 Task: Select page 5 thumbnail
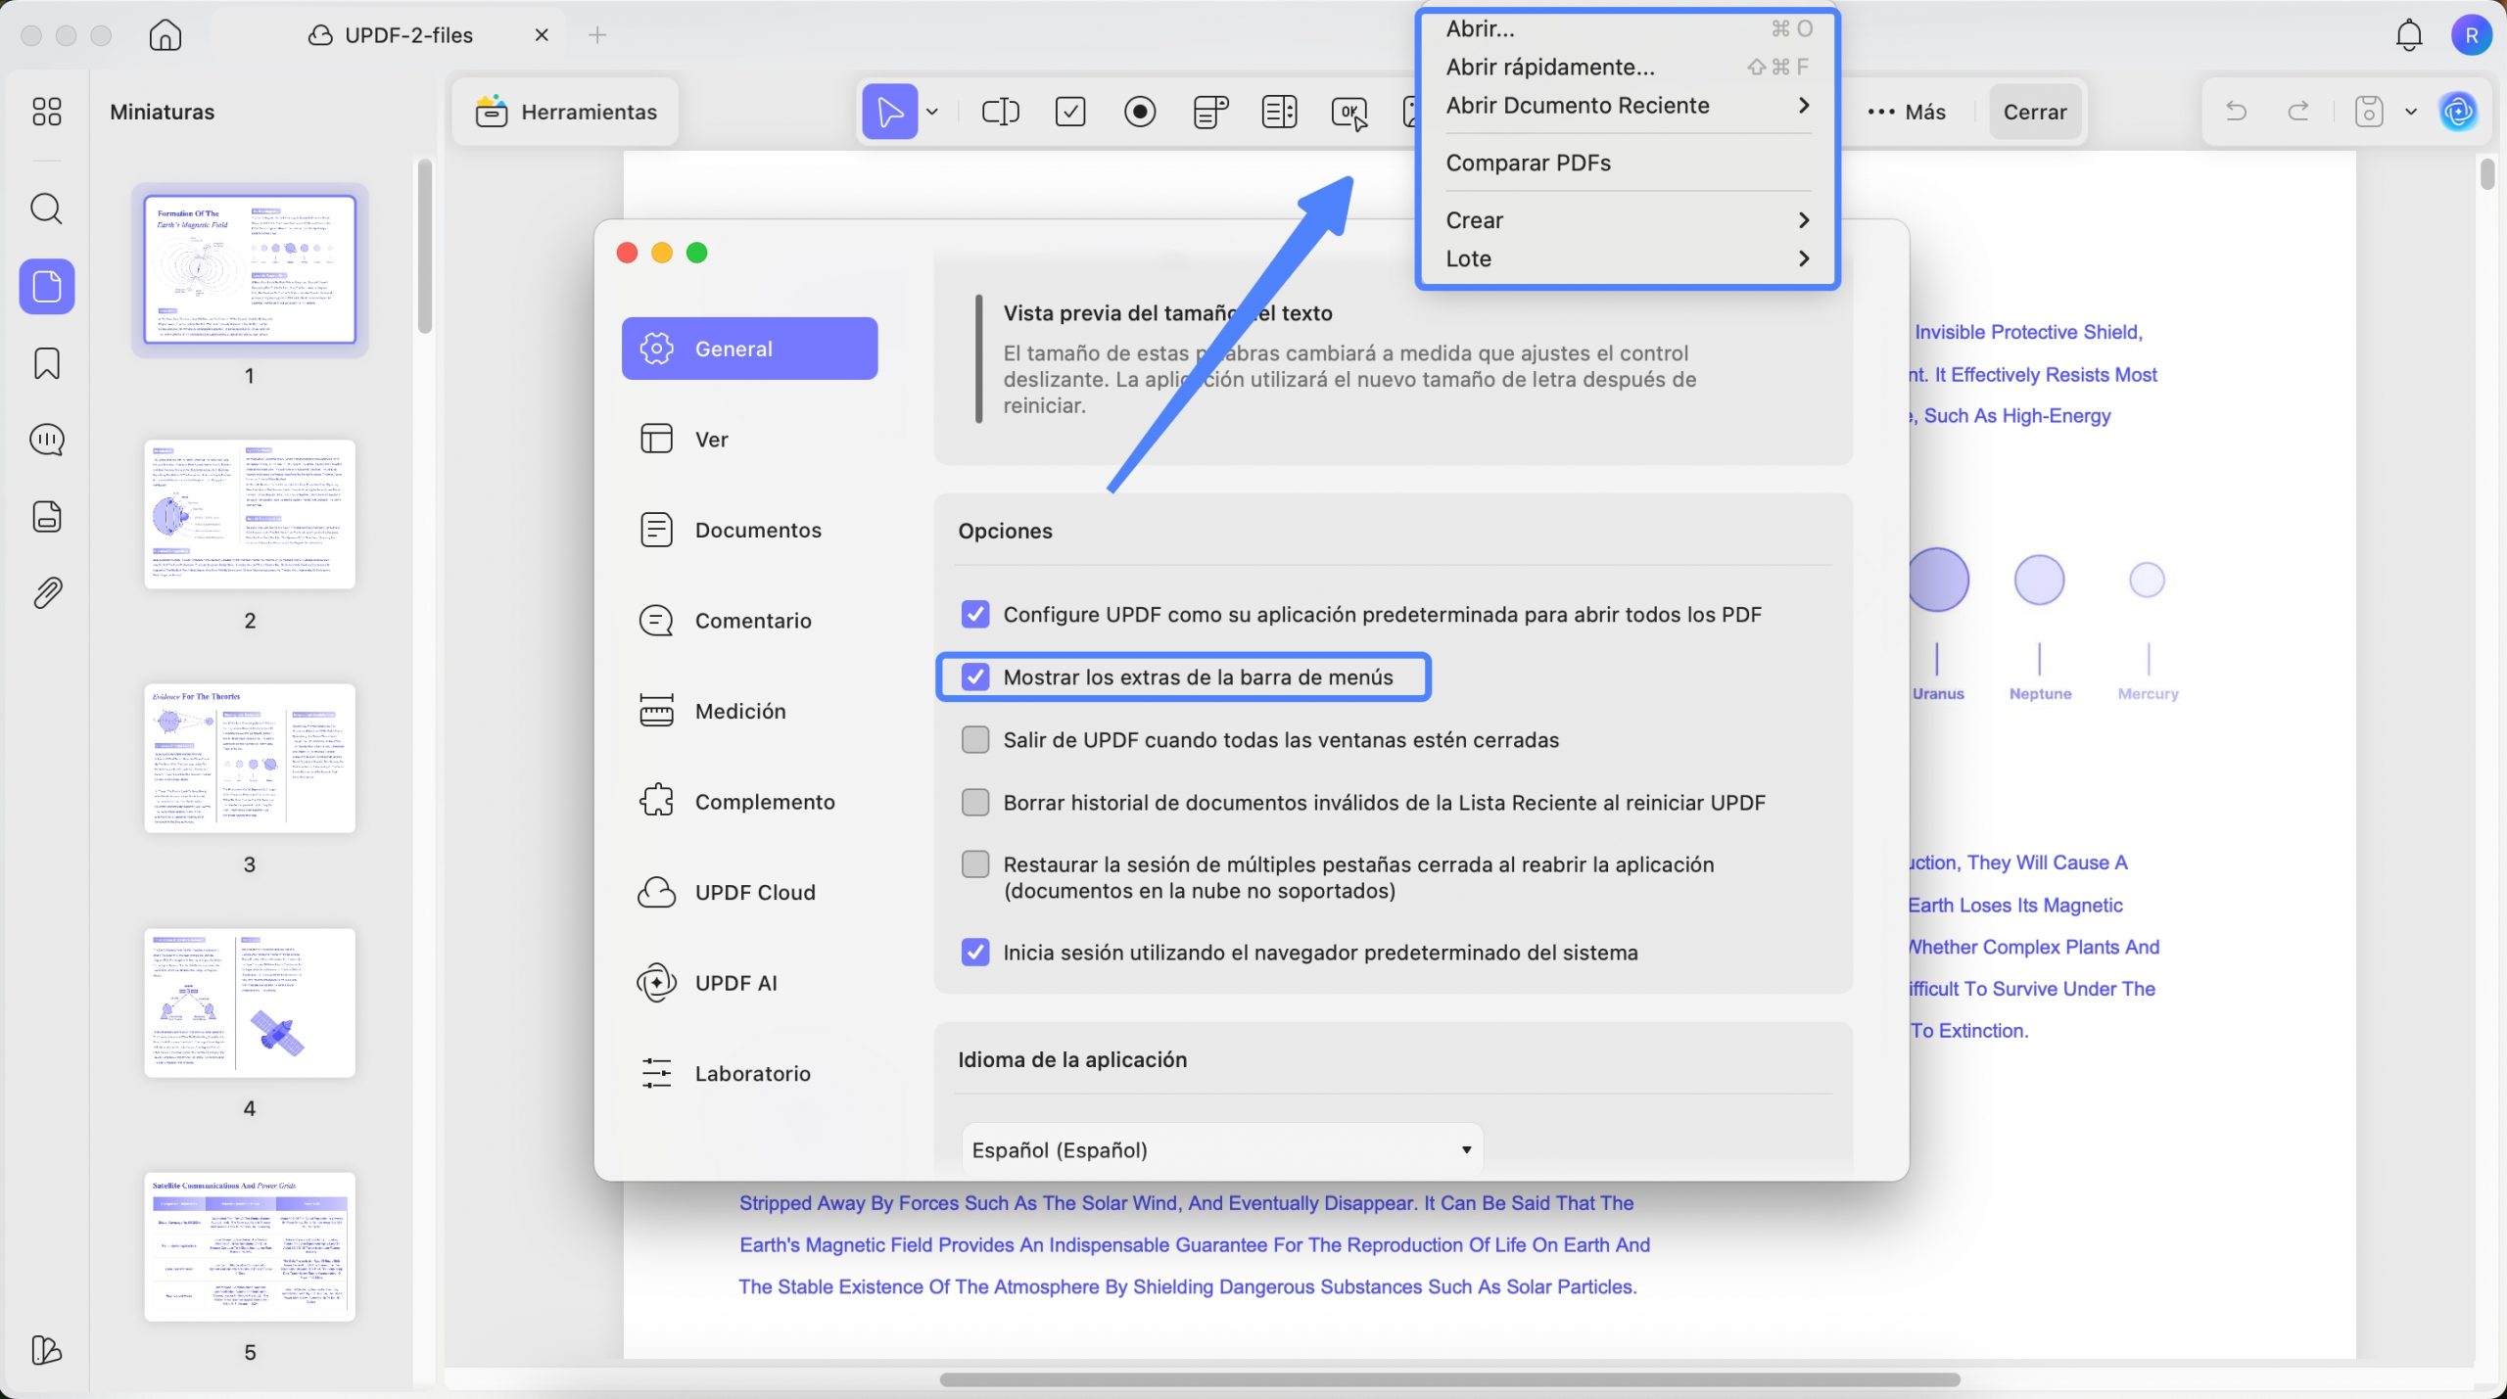coord(250,1246)
